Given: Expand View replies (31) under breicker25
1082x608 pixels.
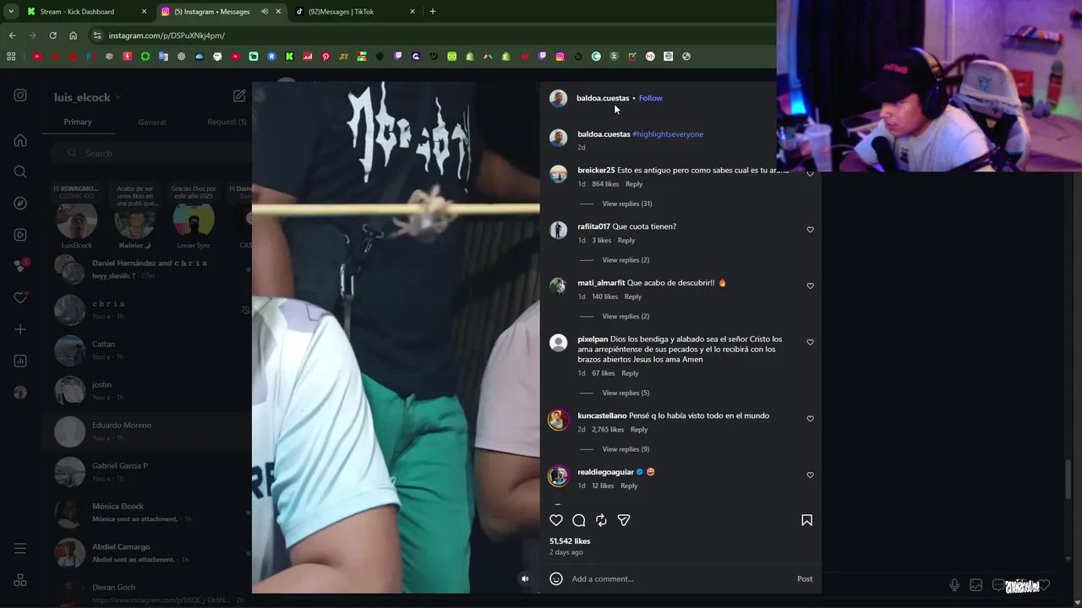Looking at the screenshot, I should [x=626, y=204].
